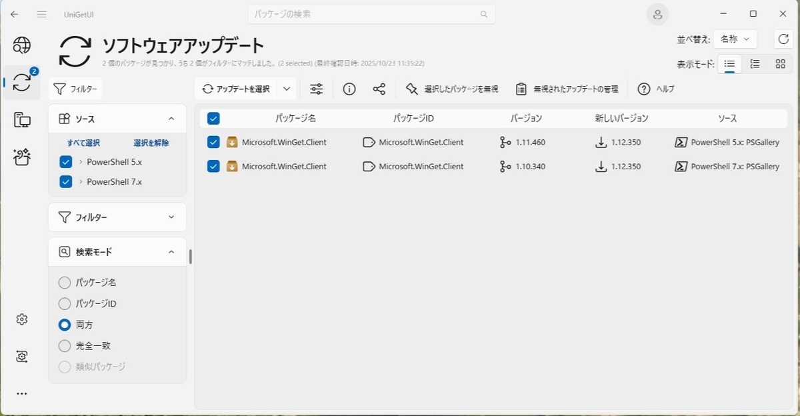Expand the フィルター section

click(x=171, y=217)
